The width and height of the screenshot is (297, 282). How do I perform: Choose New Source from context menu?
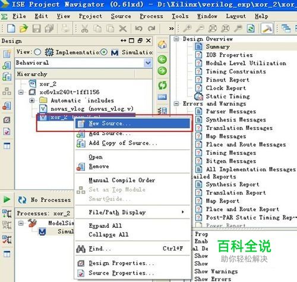pos(132,123)
